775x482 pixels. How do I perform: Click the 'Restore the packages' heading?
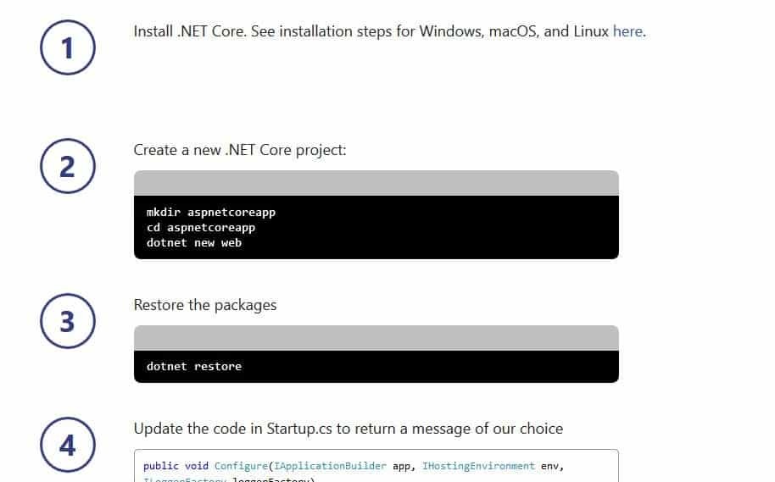(x=205, y=305)
